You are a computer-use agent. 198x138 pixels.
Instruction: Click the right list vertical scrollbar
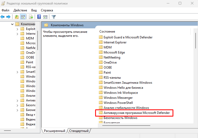tap(196, 41)
